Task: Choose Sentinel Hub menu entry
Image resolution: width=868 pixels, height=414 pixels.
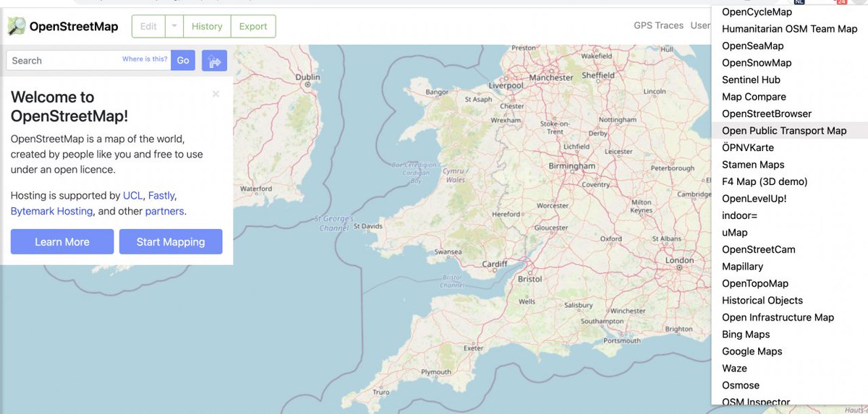Action: click(790, 79)
